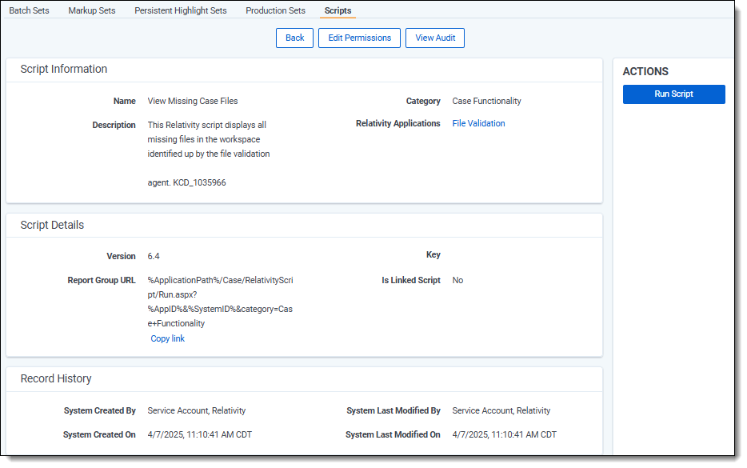Screen dimensions: 747x468
Task: Click Copy link under Report Group URL
Action: tap(168, 338)
